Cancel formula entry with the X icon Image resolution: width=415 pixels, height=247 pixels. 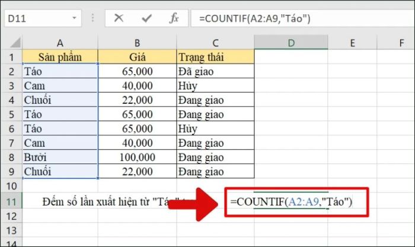pyautogui.click(x=119, y=18)
